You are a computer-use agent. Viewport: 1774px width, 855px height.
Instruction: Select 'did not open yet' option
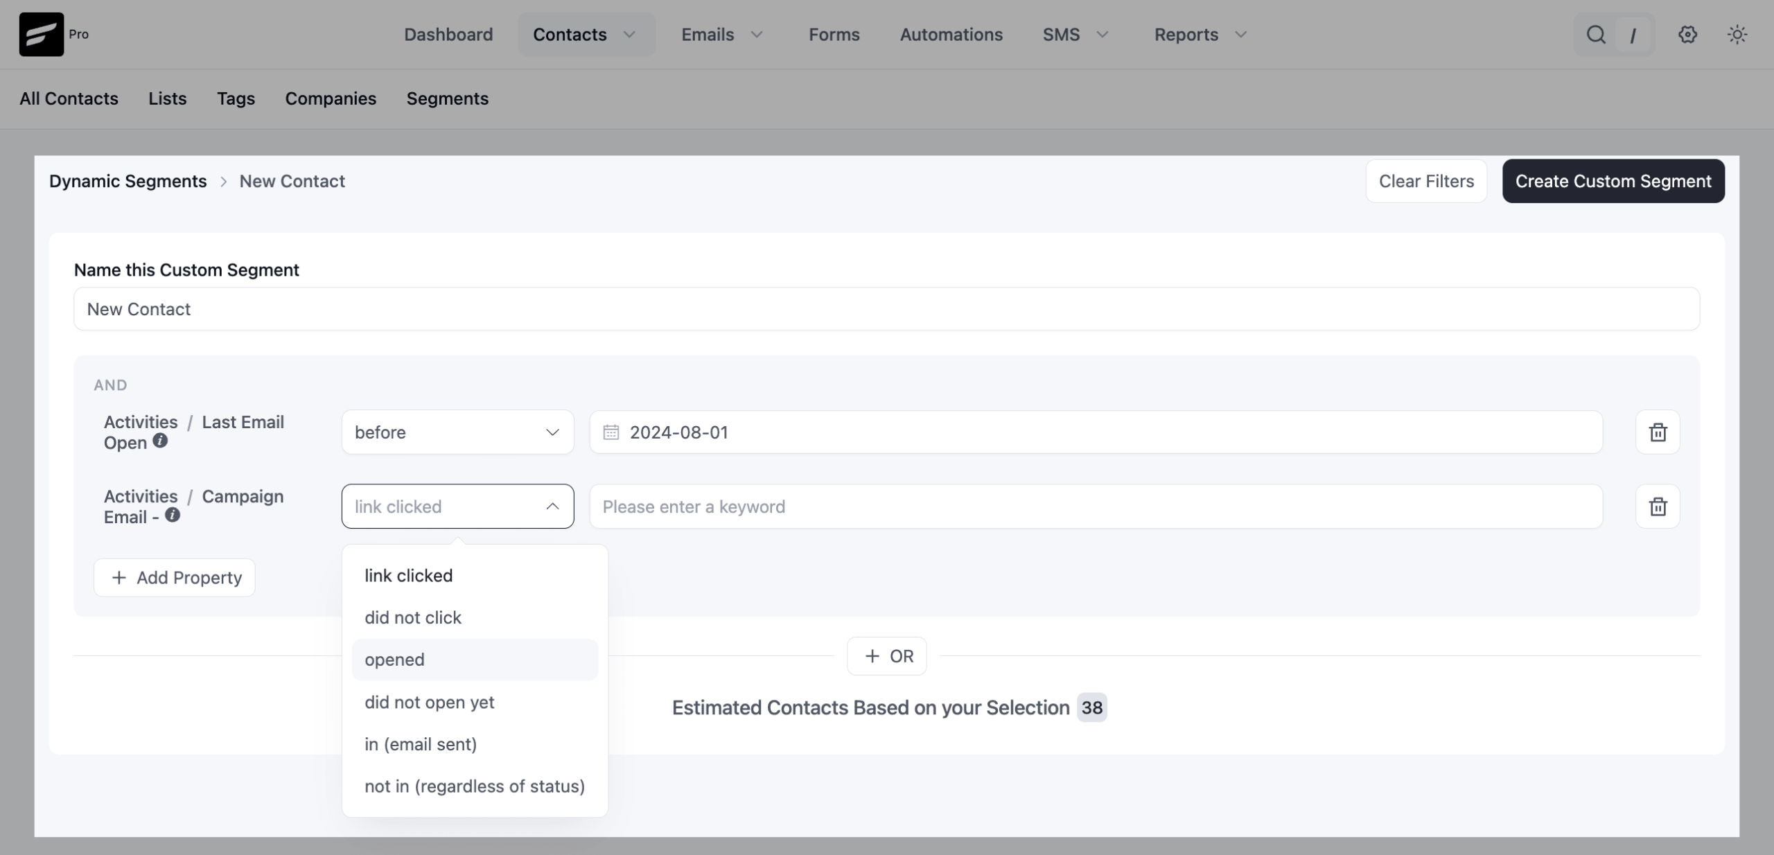[x=475, y=702]
